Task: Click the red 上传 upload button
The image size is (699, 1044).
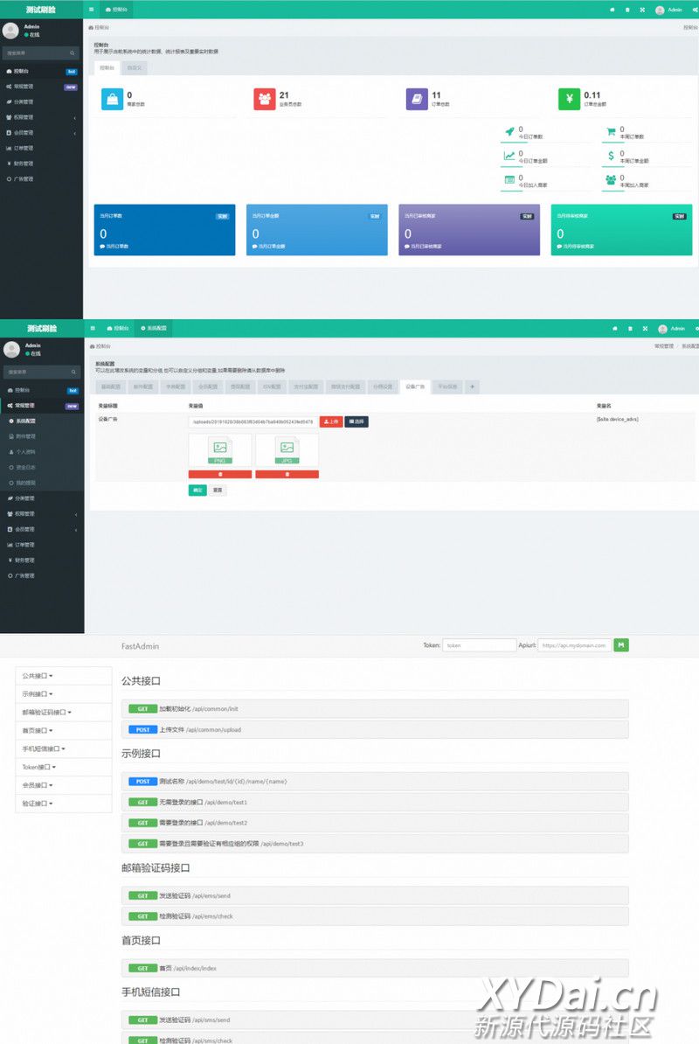Action: (331, 421)
